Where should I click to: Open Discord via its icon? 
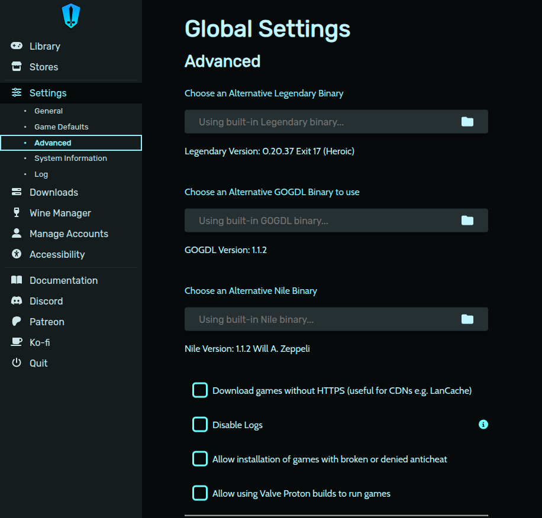pos(17,301)
